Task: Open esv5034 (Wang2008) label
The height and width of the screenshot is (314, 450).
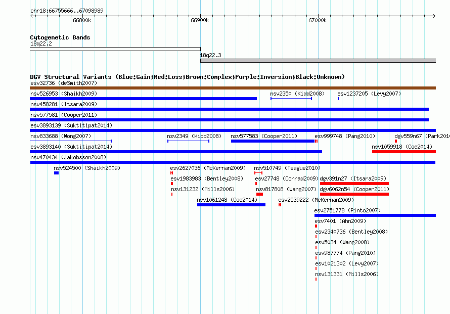Action: [x=342, y=243]
